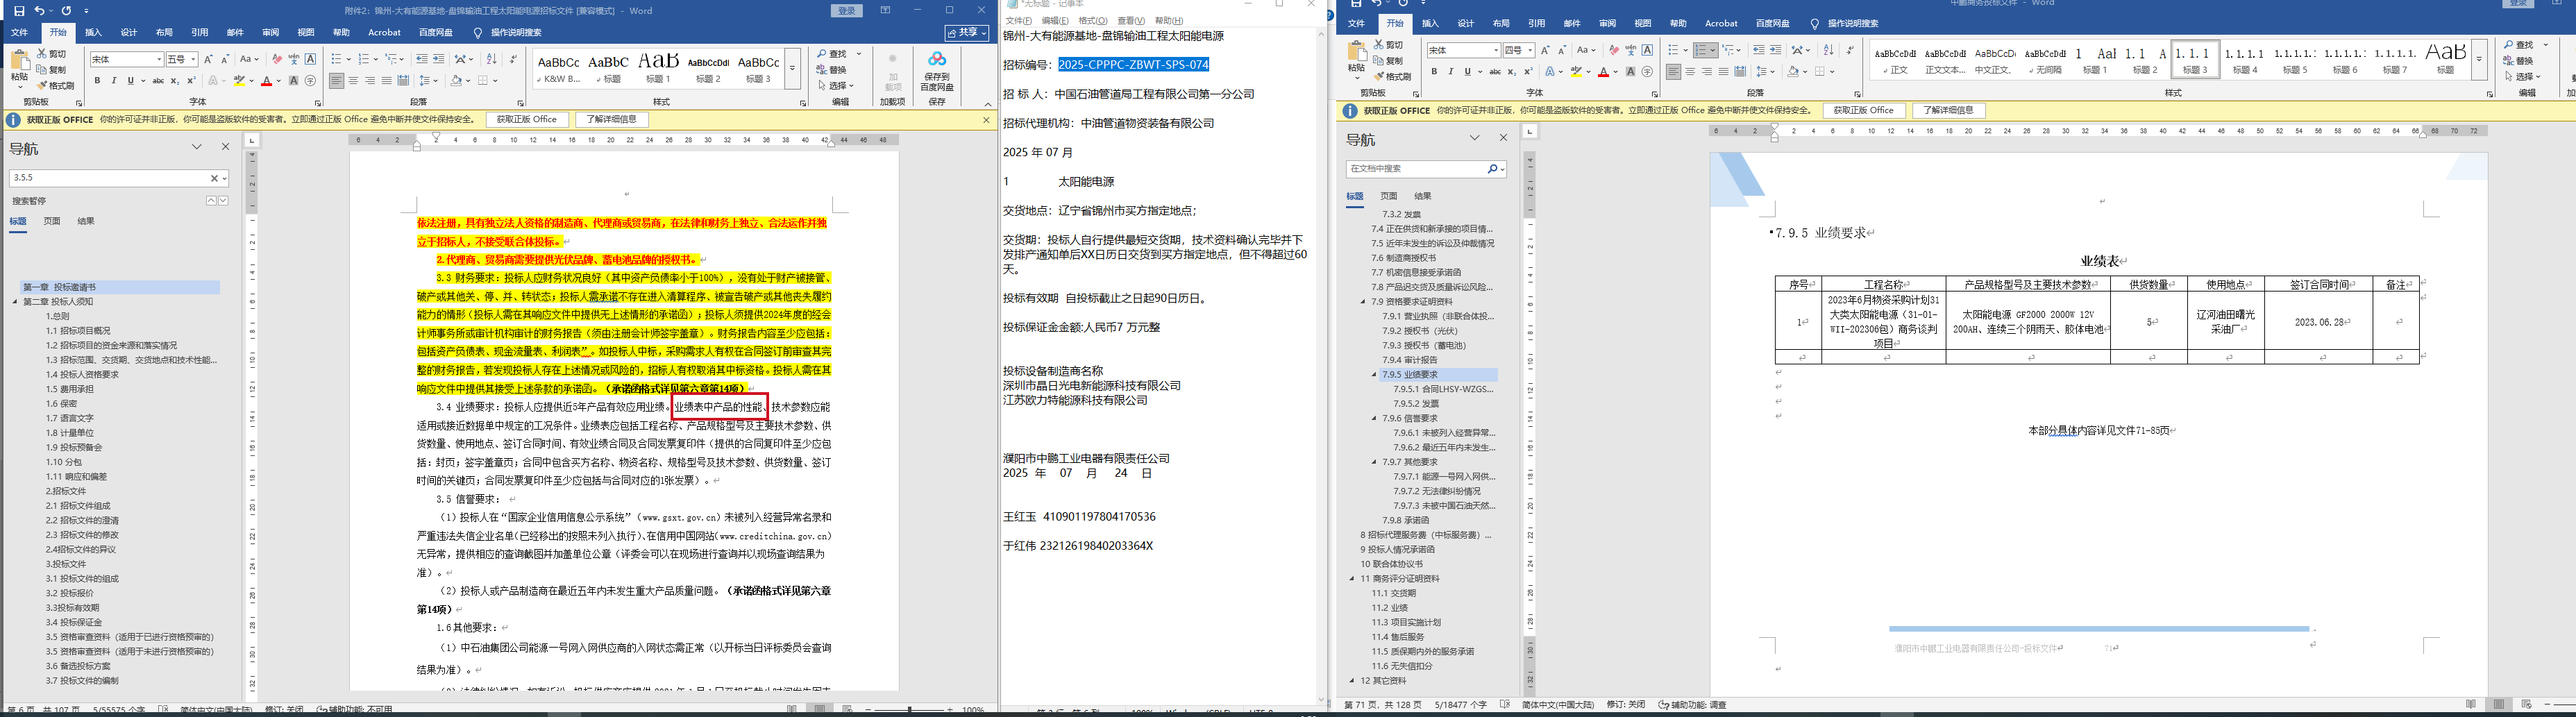Open navigation pane options chevron in left Word

(x=197, y=147)
